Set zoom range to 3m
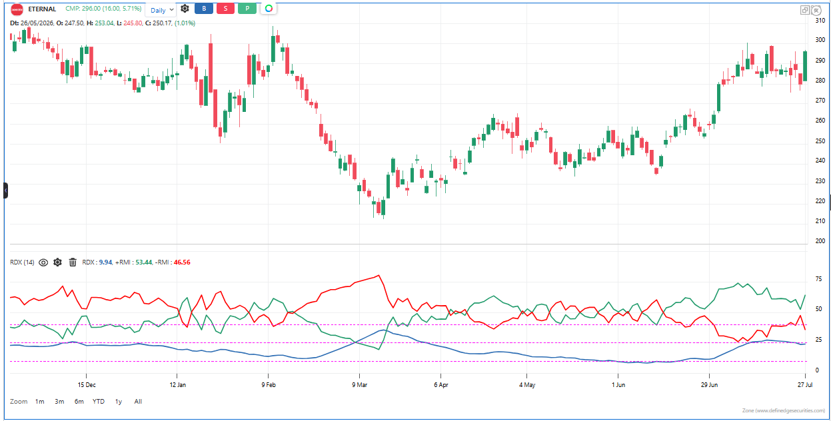This screenshot has height=421, width=831. 59,402
